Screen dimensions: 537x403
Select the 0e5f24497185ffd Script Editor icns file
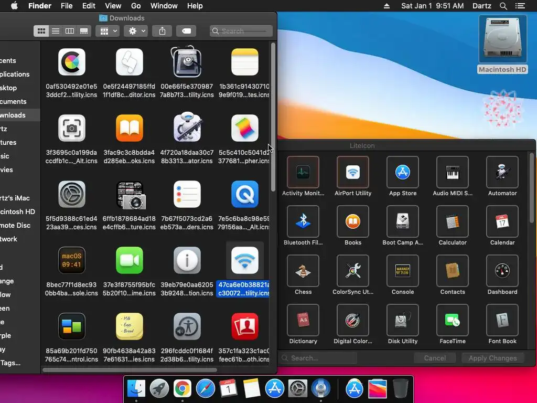point(129,62)
